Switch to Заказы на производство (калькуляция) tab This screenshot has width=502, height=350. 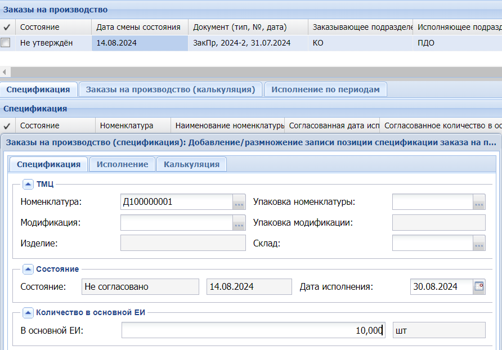[x=171, y=89]
